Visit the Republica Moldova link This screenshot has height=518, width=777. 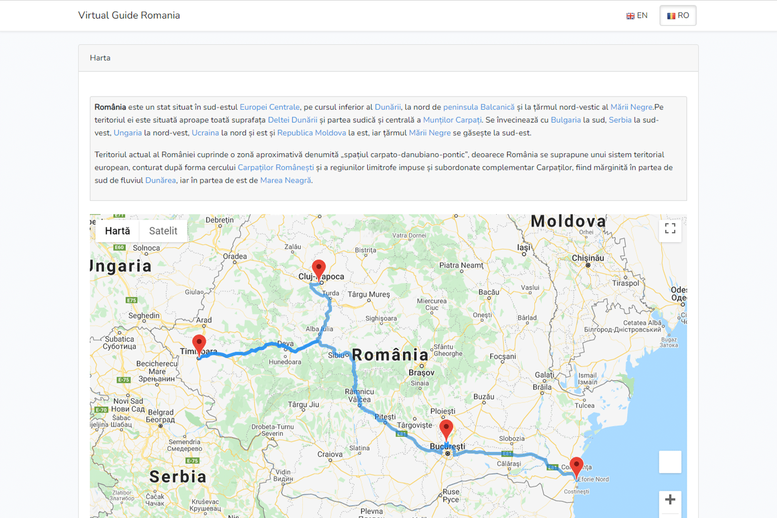pos(311,133)
